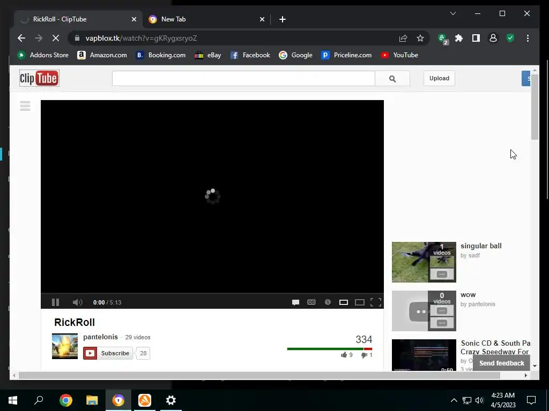
Task: Open YouTube bookmark
Action: [399, 55]
